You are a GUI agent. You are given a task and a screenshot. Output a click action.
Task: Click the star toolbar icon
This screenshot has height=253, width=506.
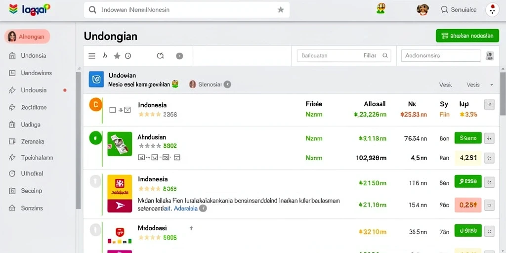[117, 56]
